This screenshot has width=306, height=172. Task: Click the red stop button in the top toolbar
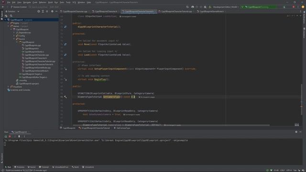pos(294,7)
